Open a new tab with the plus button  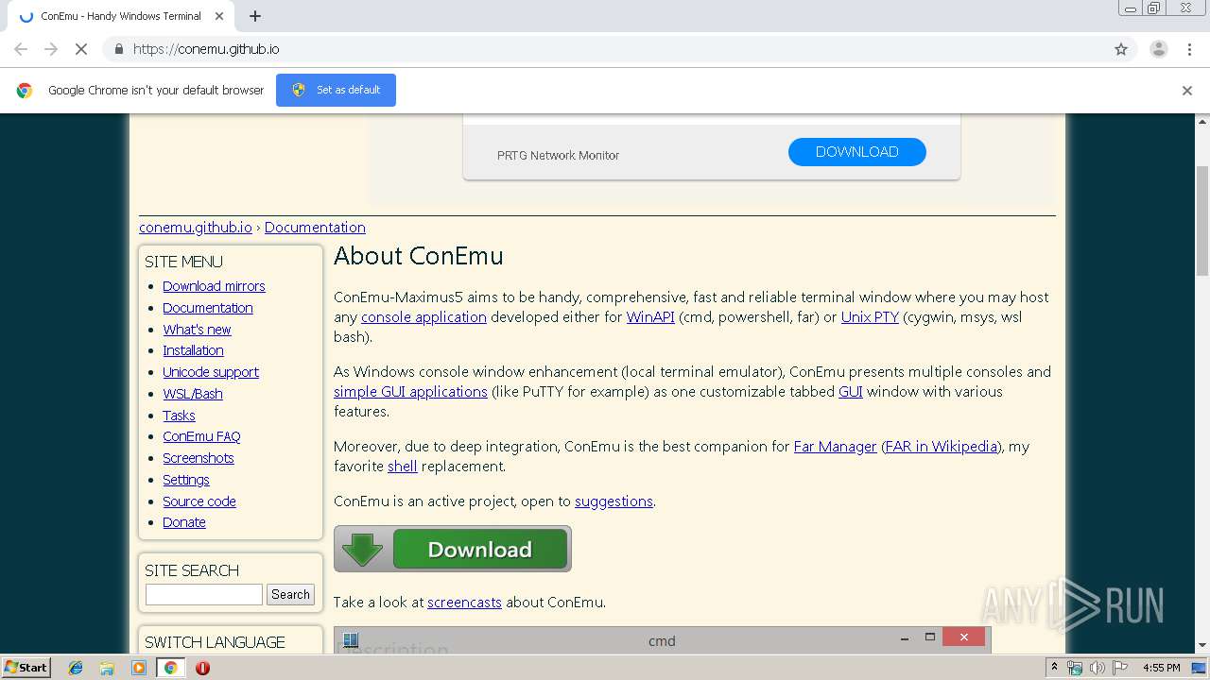(x=255, y=16)
